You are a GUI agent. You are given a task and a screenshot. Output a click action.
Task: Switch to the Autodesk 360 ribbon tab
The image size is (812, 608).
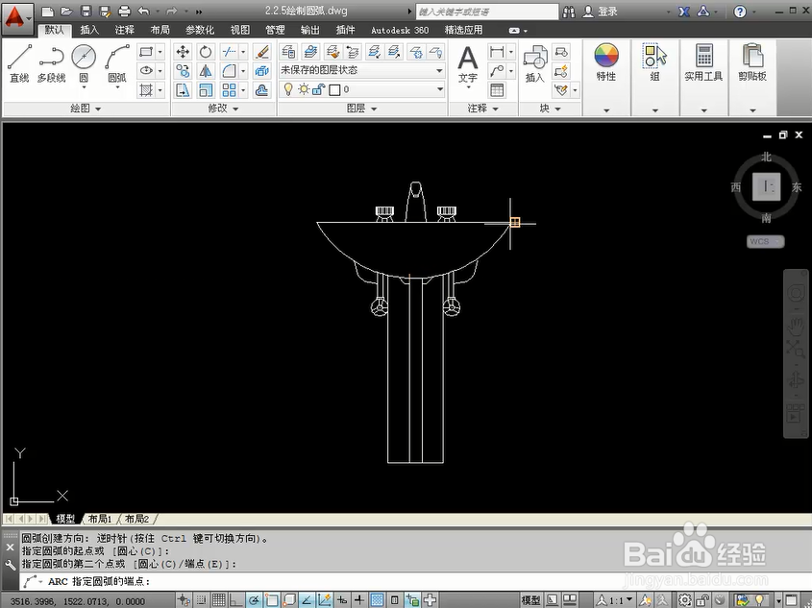400,30
